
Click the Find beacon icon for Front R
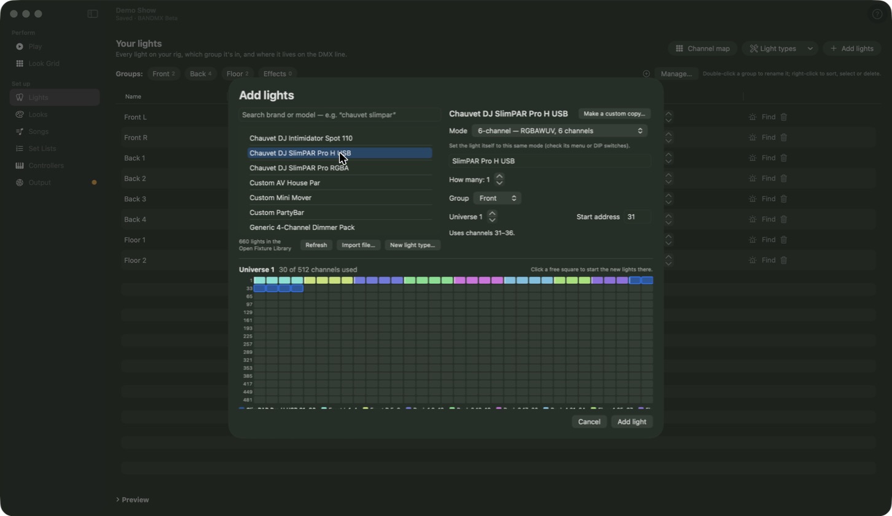tap(753, 138)
